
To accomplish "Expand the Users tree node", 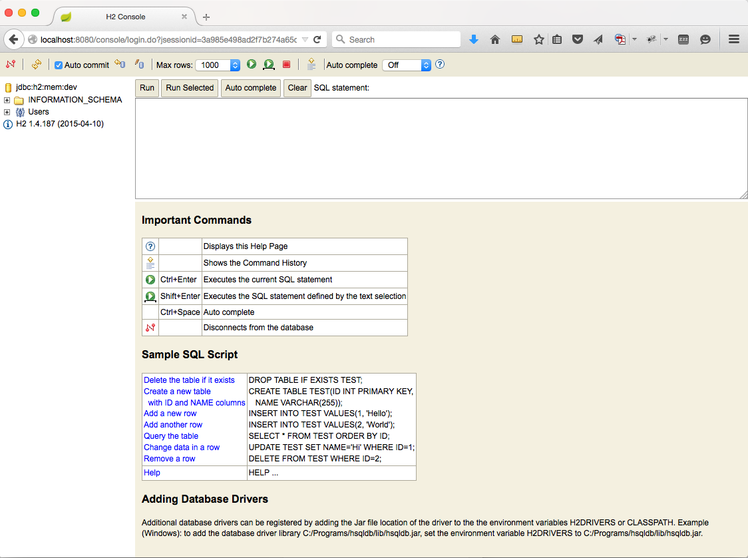I will coord(5,111).
